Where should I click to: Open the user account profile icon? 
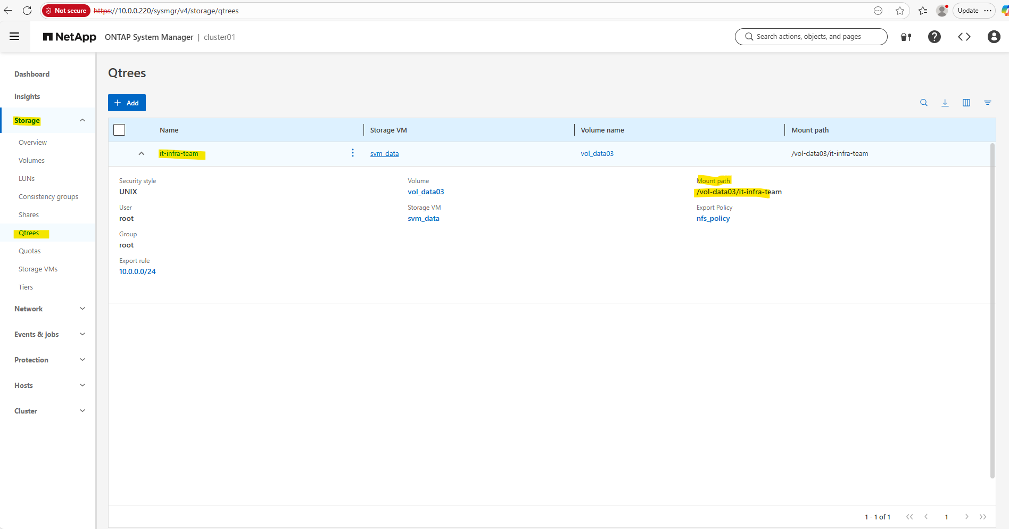994,37
